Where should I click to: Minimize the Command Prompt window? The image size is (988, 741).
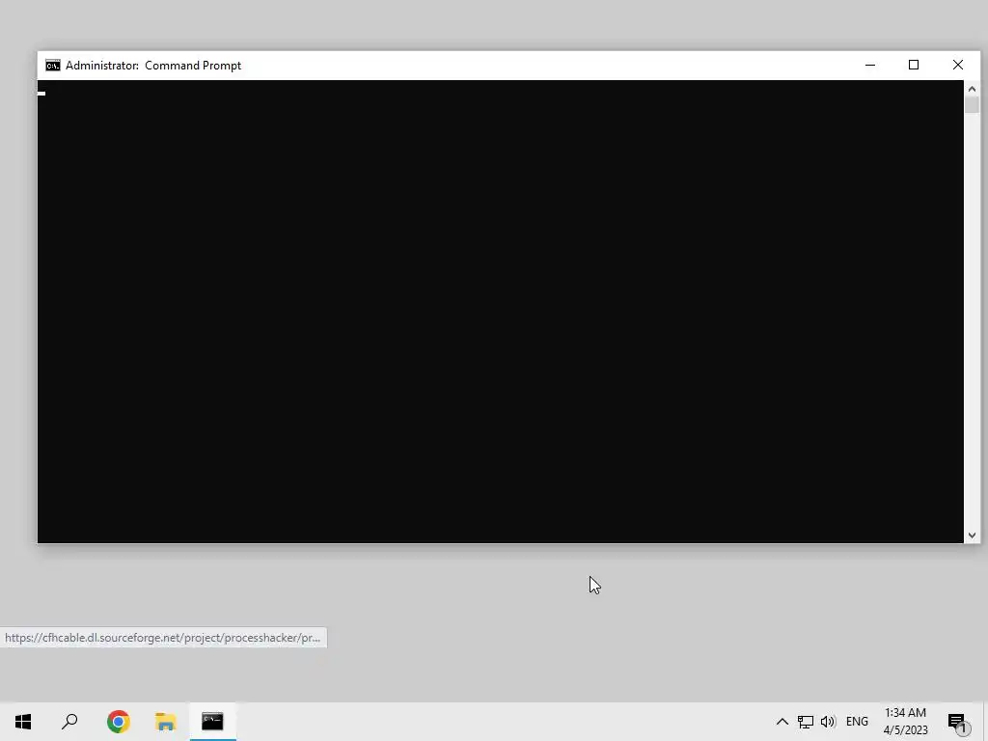870,65
